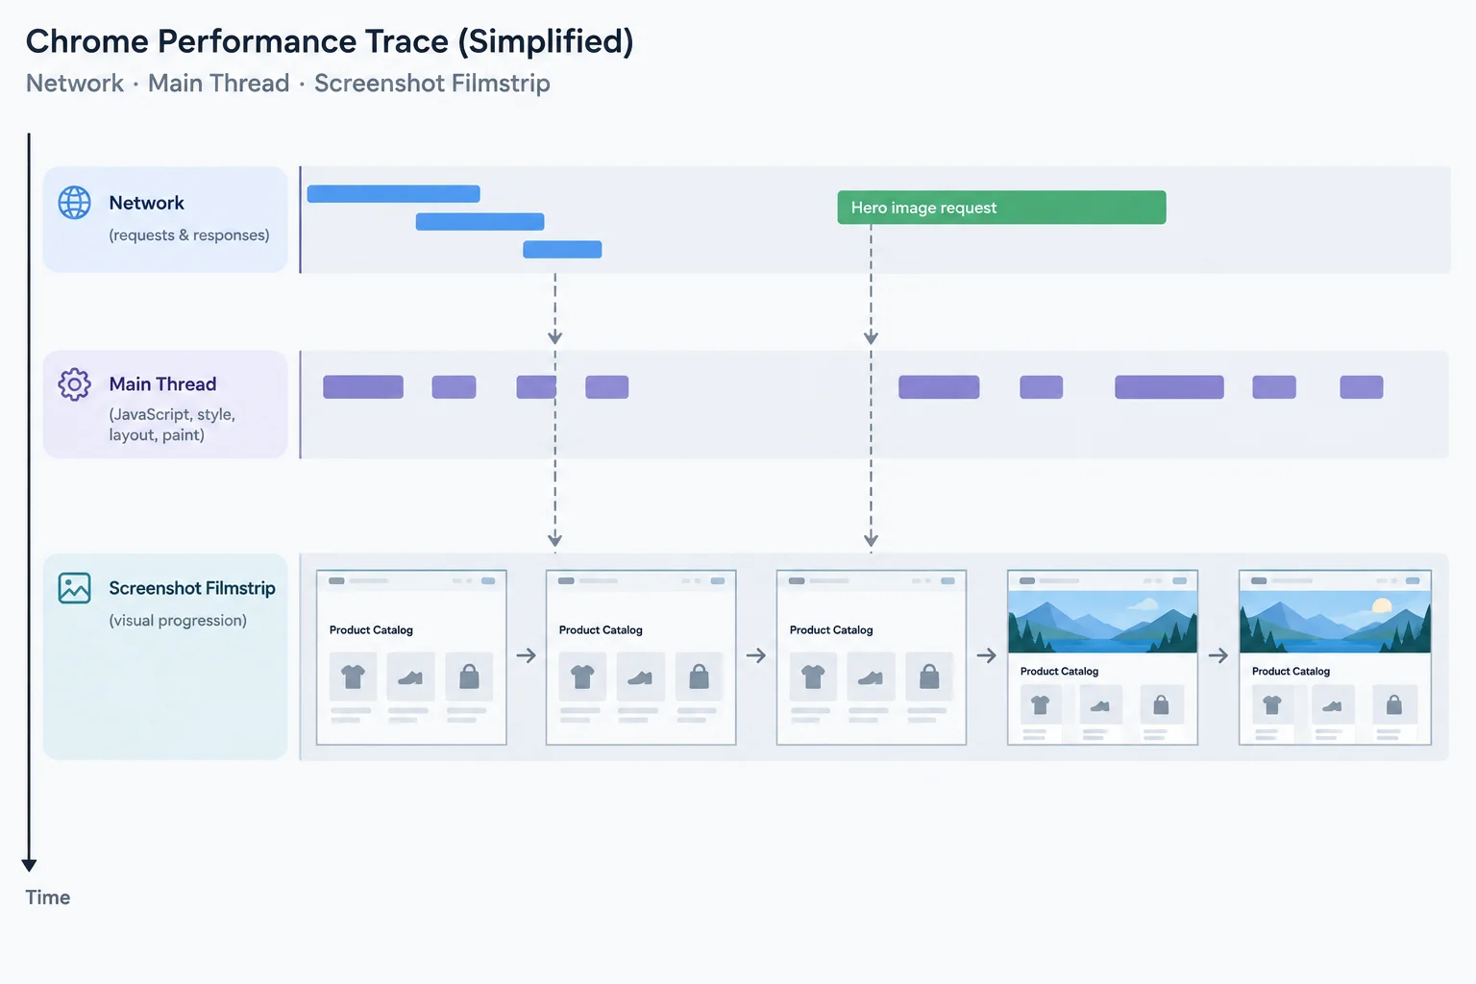
Task: Click the "(requests & responses)" caption
Action: [x=189, y=235]
